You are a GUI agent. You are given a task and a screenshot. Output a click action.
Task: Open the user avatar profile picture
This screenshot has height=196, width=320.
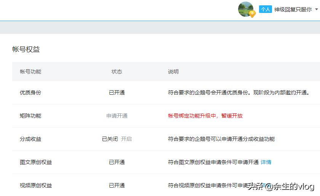(246, 9)
